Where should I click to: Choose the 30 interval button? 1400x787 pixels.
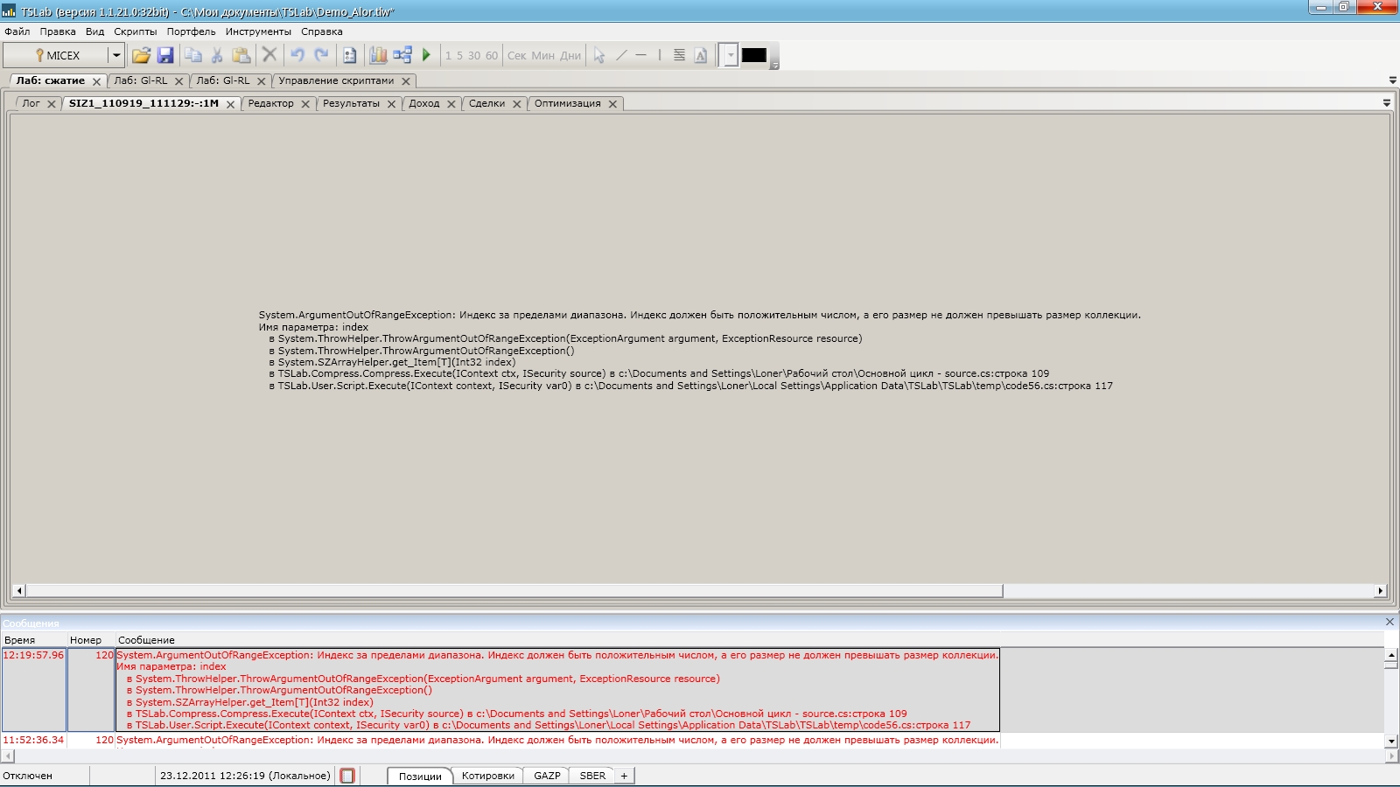coord(474,55)
